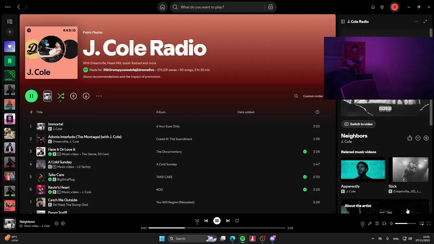Adjust the volume slider
434x244 pixels.
pyautogui.click(x=406, y=223)
